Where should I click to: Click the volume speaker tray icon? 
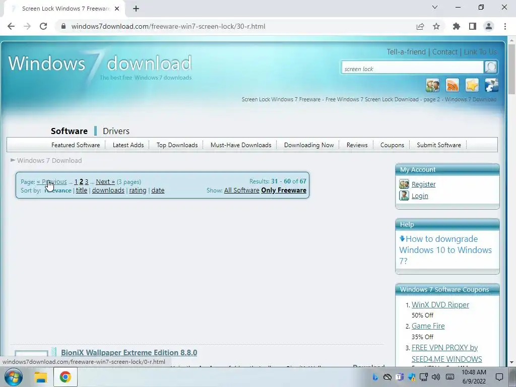pyautogui.click(x=436, y=377)
